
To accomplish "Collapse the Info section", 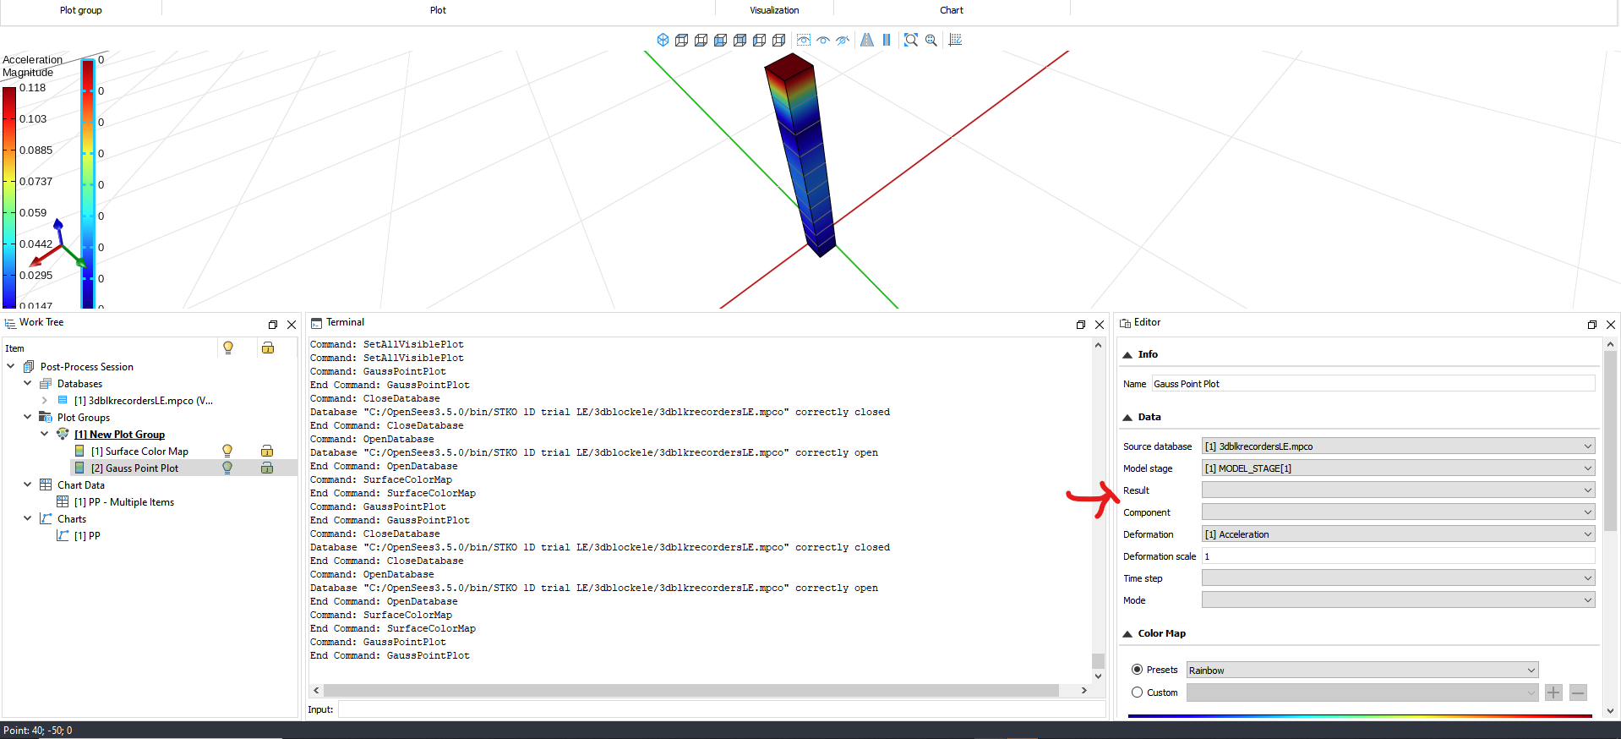I will point(1127,355).
